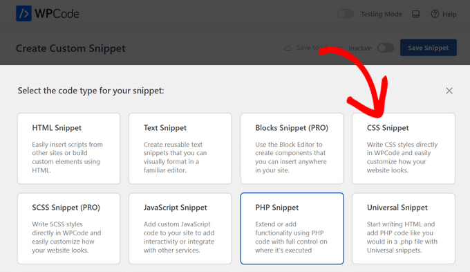Click the Create Custom Snippet heading
The height and width of the screenshot is (272, 470).
pos(70,48)
